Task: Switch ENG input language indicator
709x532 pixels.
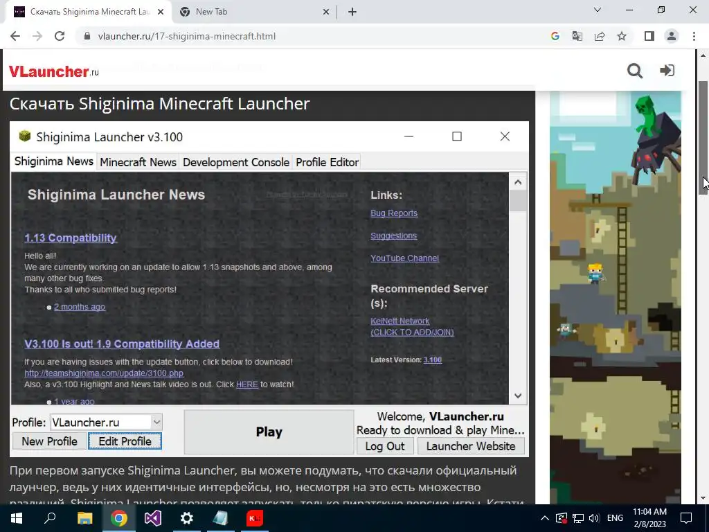Action: coord(615,518)
